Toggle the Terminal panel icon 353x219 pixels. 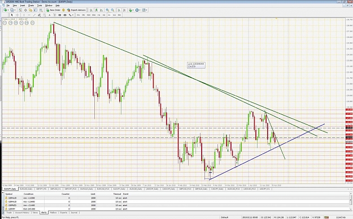tap(36, 10)
